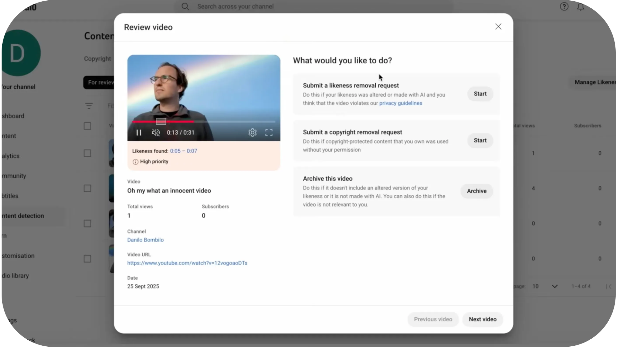Check the last video row checkbox
Image resolution: width=617 pixels, height=347 pixels.
(x=87, y=259)
